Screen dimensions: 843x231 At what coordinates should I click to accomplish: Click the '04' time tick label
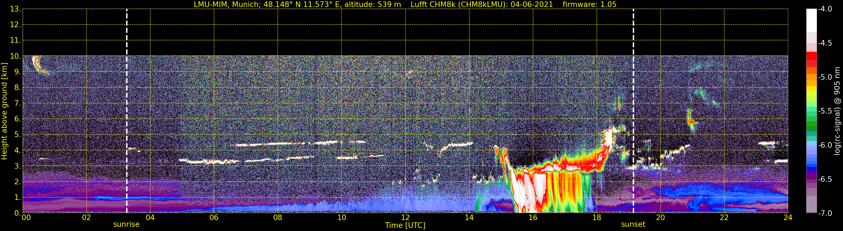150,218
